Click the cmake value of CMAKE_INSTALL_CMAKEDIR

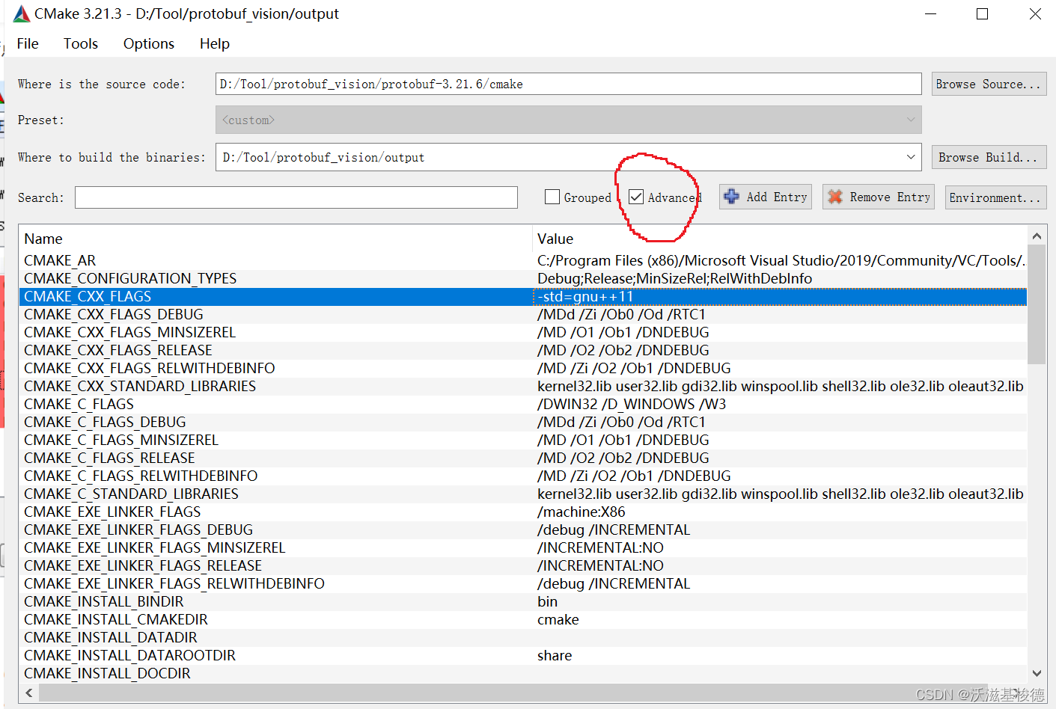point(558,619)
